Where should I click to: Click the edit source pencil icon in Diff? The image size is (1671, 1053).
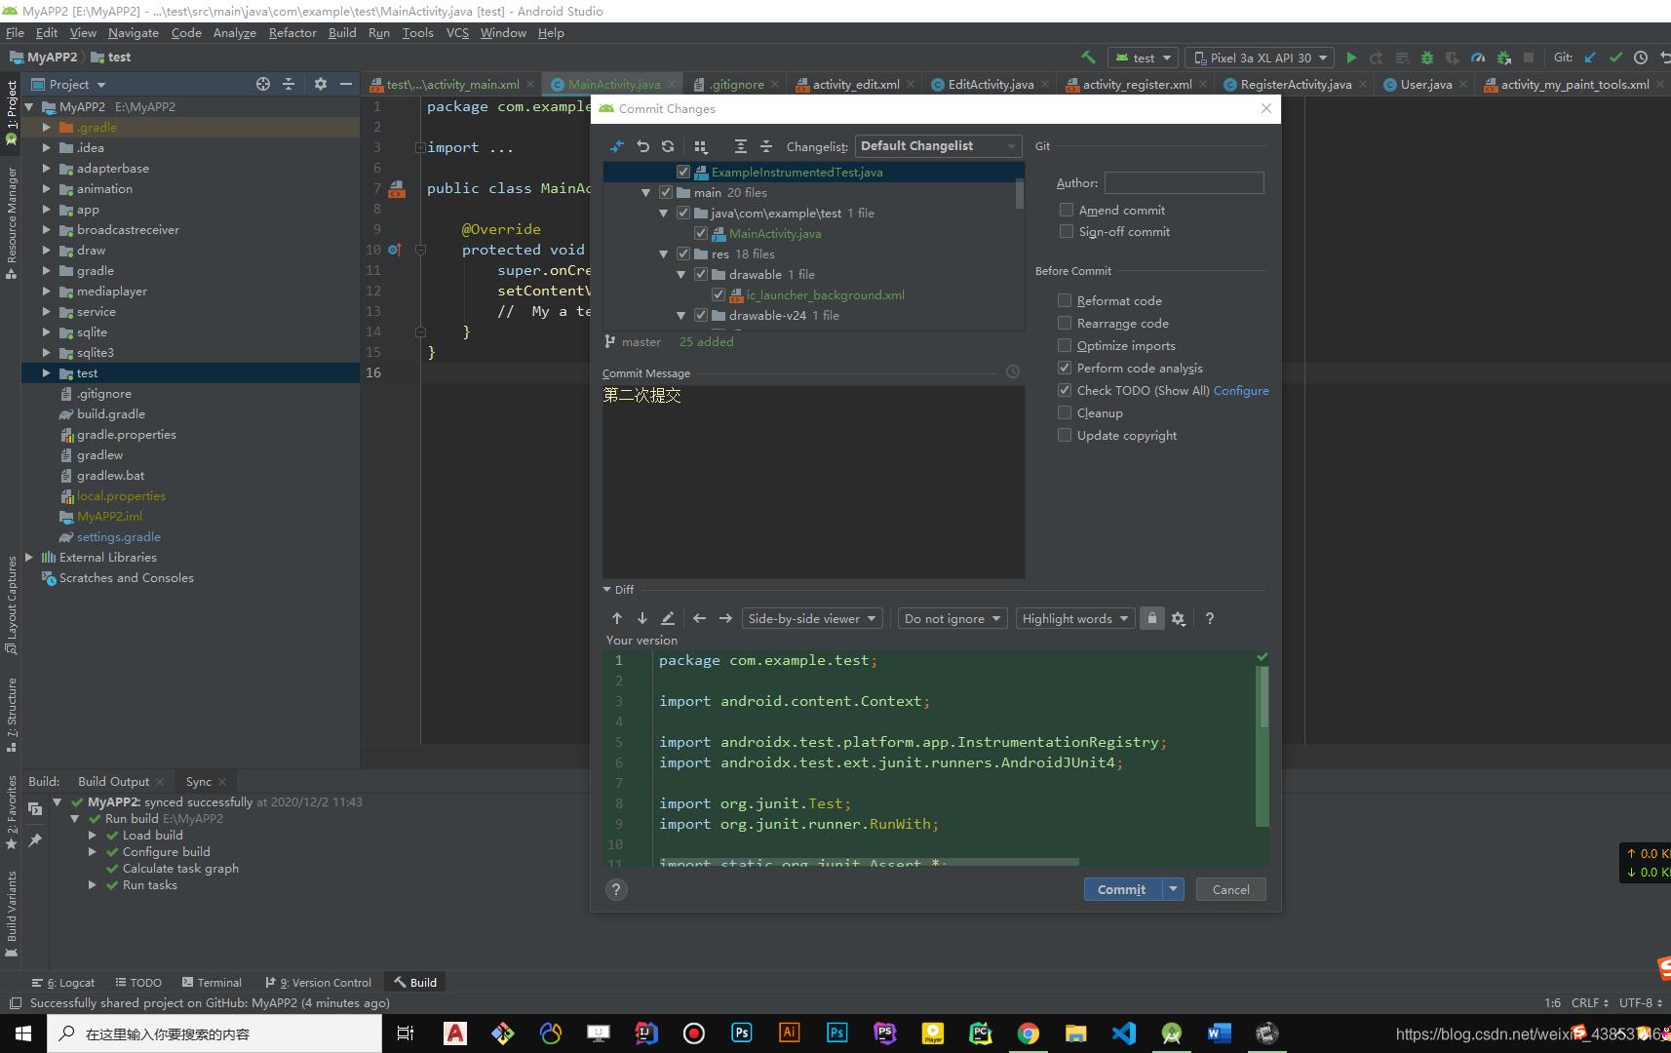coord(668,618)
